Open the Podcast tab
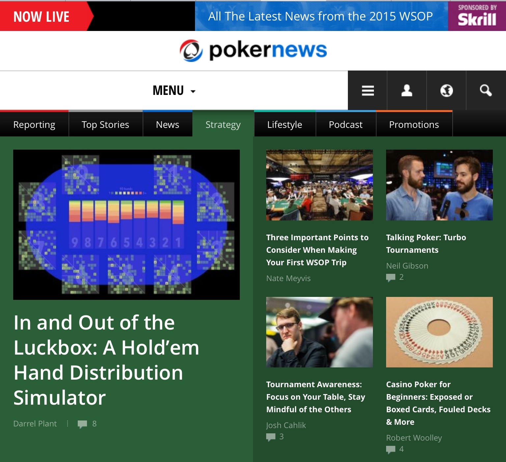Image resolution: width=506 pixels, height=462 pixels. click(346, 125)
